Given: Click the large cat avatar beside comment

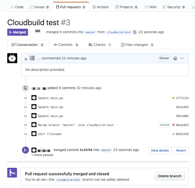Looking at the screenshot, I should click(12, 58).
